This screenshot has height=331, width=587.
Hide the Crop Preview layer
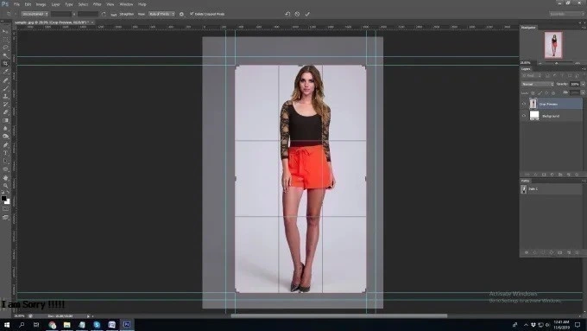524,104
